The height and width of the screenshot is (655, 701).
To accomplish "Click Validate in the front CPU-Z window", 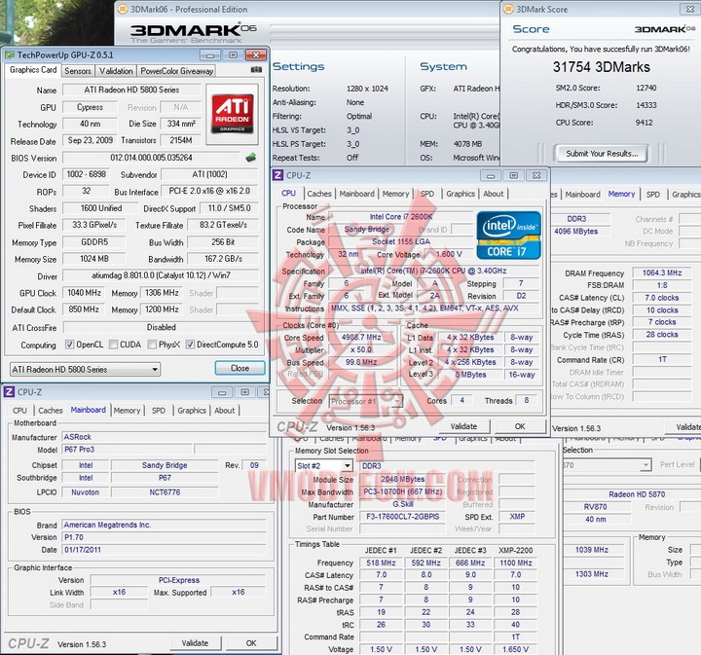I will (463, 426).
